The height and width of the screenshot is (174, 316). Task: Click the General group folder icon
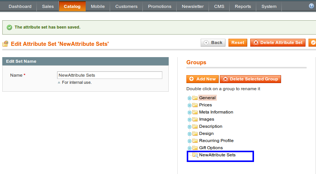tap(195, 98)
